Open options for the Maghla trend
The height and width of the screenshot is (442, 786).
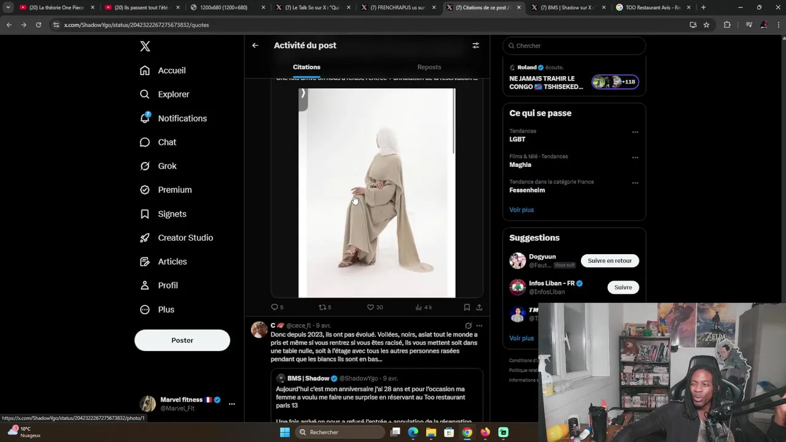(x=635, y=157)
